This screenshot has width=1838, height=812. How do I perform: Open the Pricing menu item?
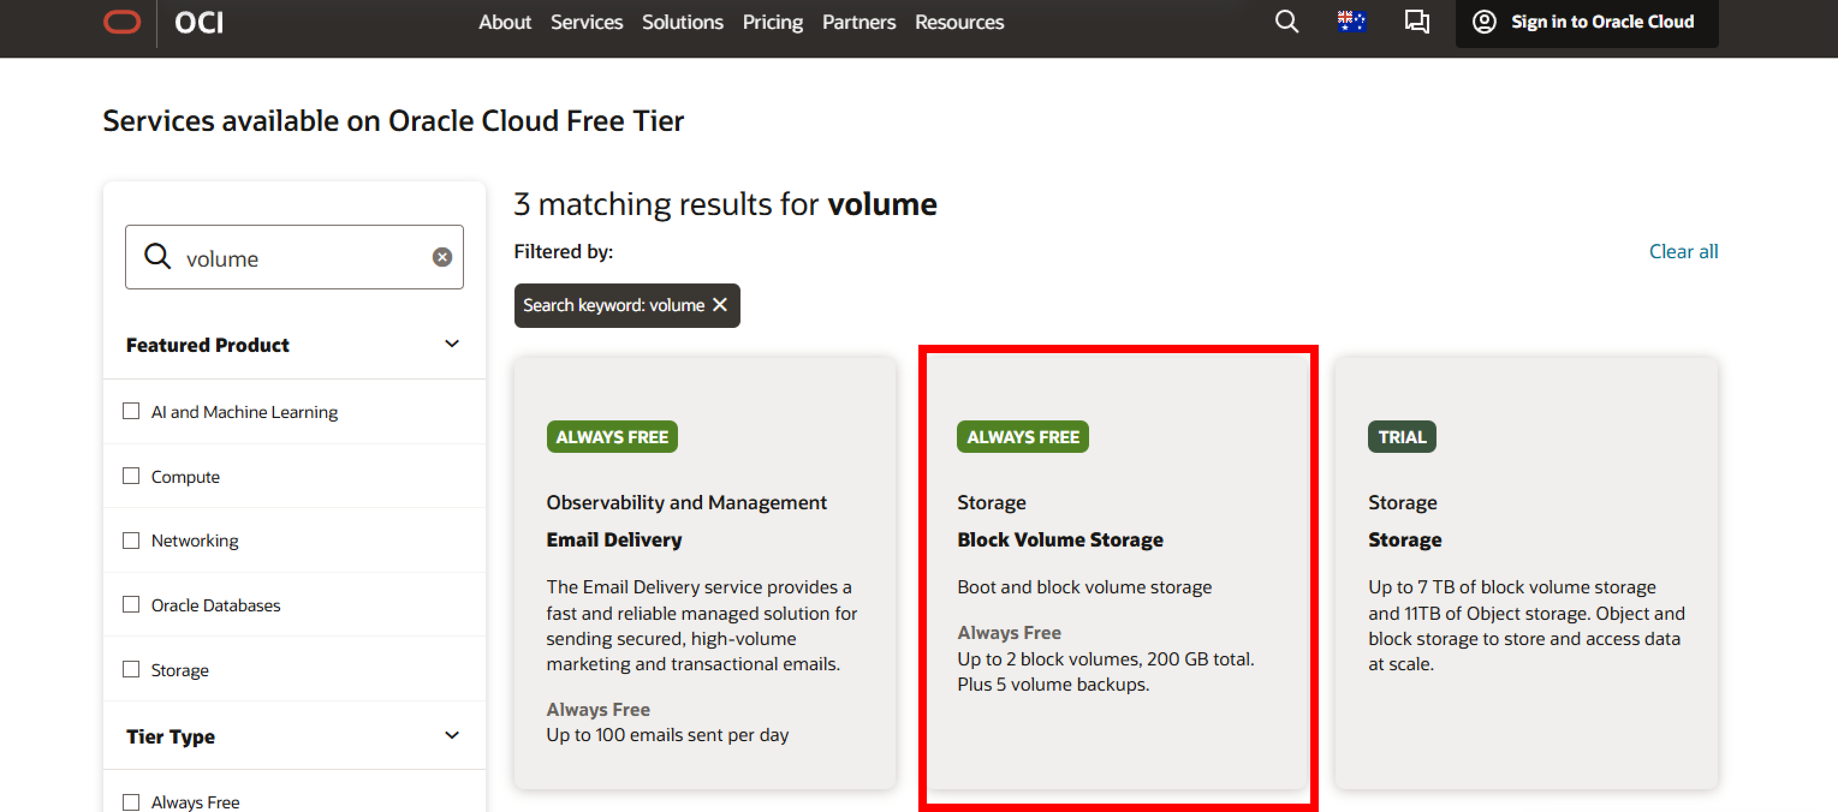point(772,22)
